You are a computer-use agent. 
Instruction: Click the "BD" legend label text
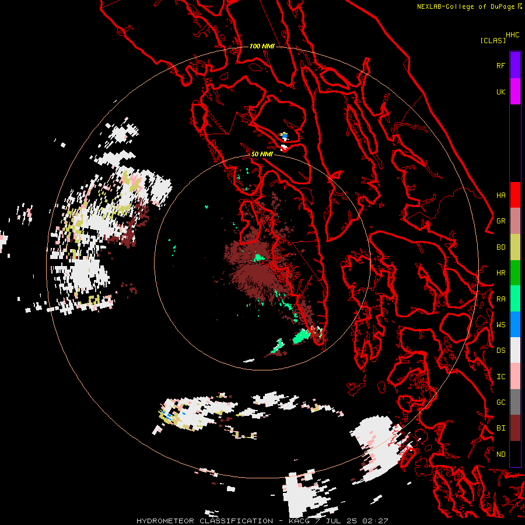[501, 247]
